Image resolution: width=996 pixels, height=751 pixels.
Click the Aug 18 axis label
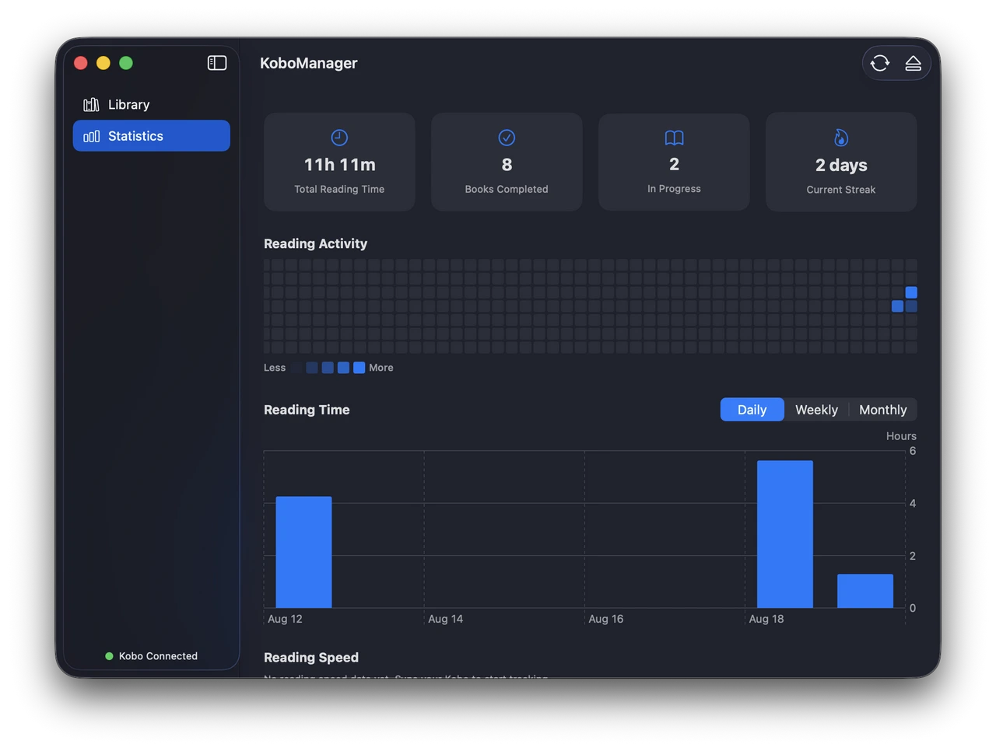pyautogui.click(x=766, y=619)
